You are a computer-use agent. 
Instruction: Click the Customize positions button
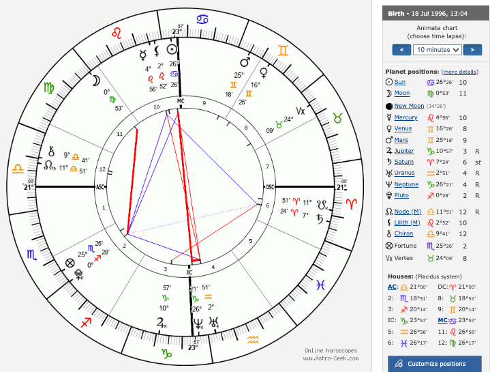click(x=435, y=364)
